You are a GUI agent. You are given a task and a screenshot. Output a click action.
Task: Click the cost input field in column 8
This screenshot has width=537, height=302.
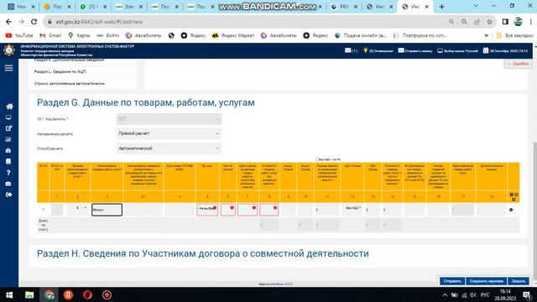tap(268, 210)
